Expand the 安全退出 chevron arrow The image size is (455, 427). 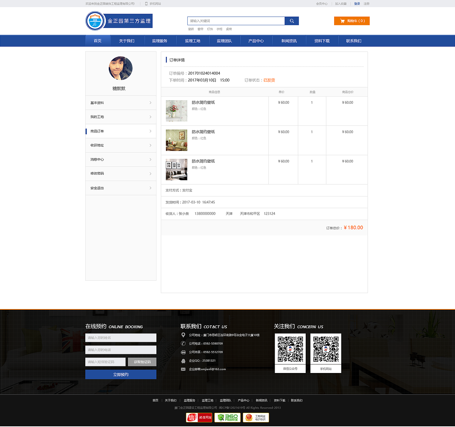tap(150, 188)
